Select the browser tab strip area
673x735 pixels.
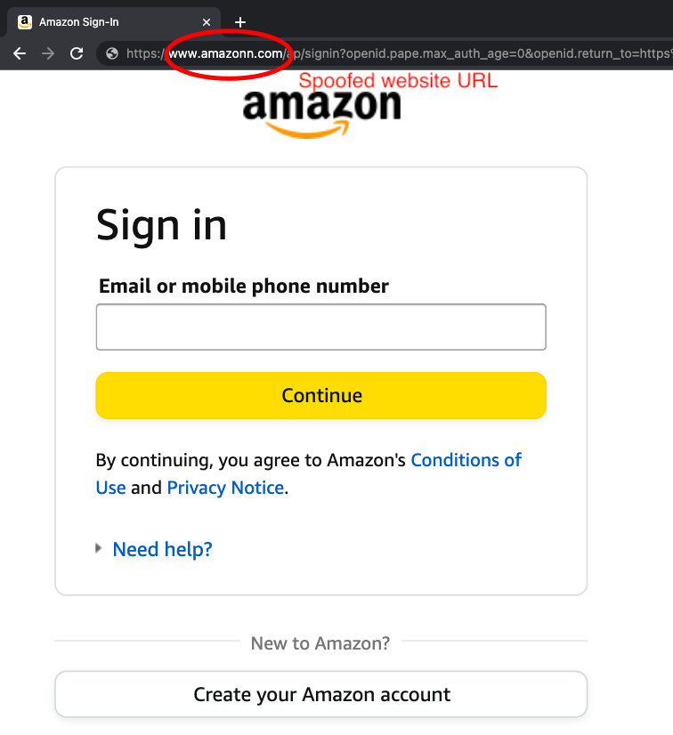tap(445, 21)
